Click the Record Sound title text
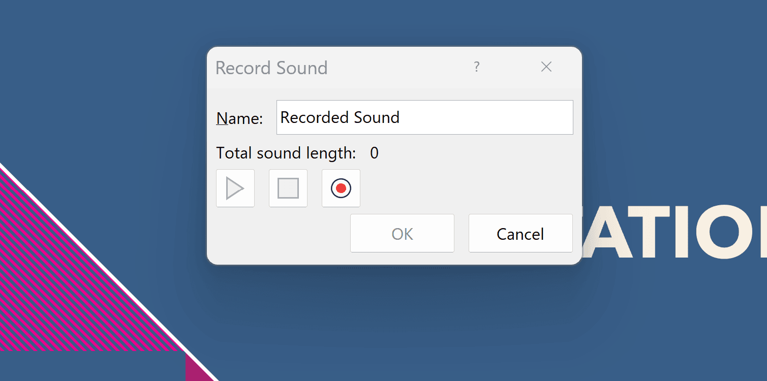This screenshot has height=381, width=767. 271,68
